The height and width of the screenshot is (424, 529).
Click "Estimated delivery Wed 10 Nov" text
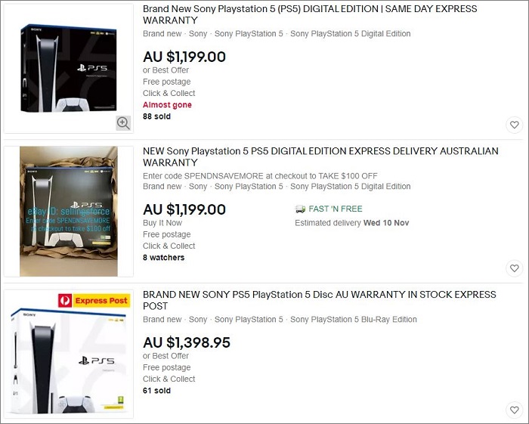click(x=352, y=223)
